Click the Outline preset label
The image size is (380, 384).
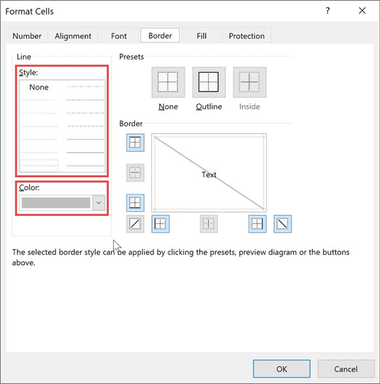[209, 107]
